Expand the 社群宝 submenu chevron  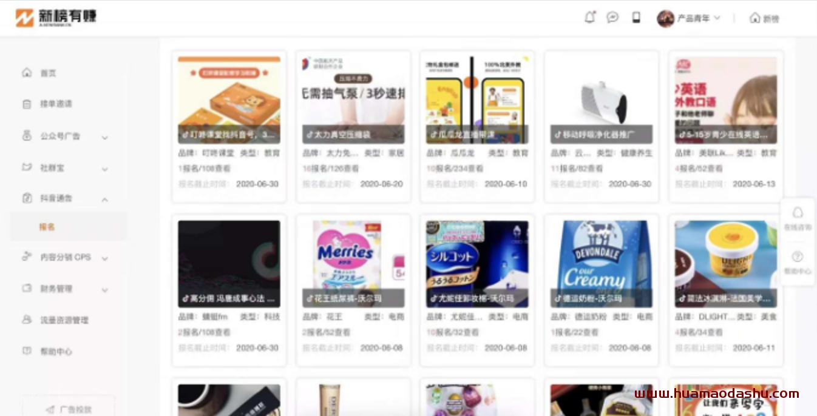(104, 169)
